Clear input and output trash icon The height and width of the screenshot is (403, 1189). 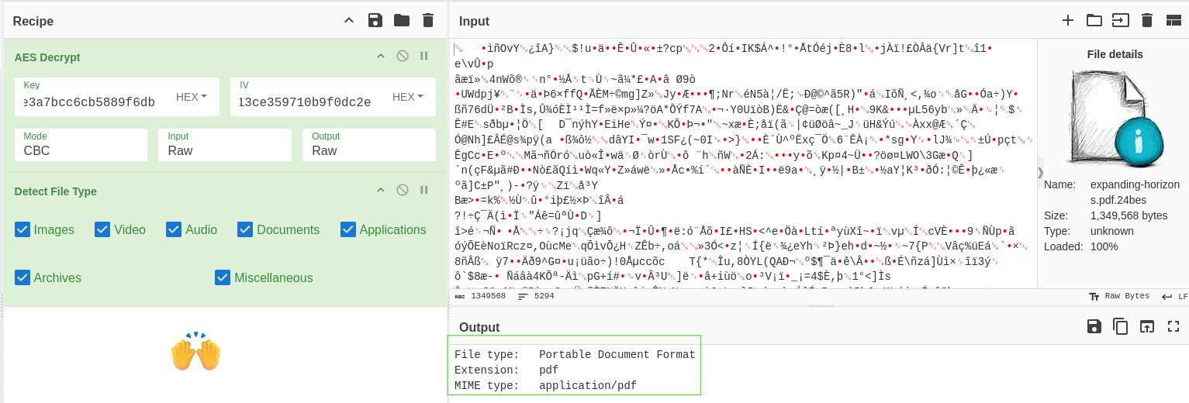[x=1147, y=20]
